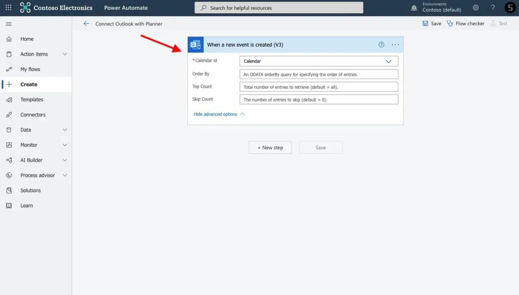Viewport: 519px width, 295px height.
Task: Click the Save button below trigger
Action: pos(320,147)
